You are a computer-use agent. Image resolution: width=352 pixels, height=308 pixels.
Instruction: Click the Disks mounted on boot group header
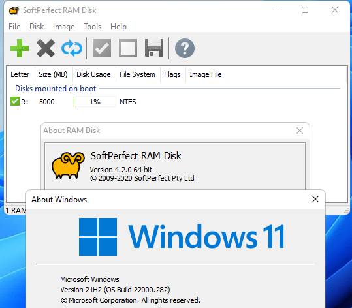(56, 89)
